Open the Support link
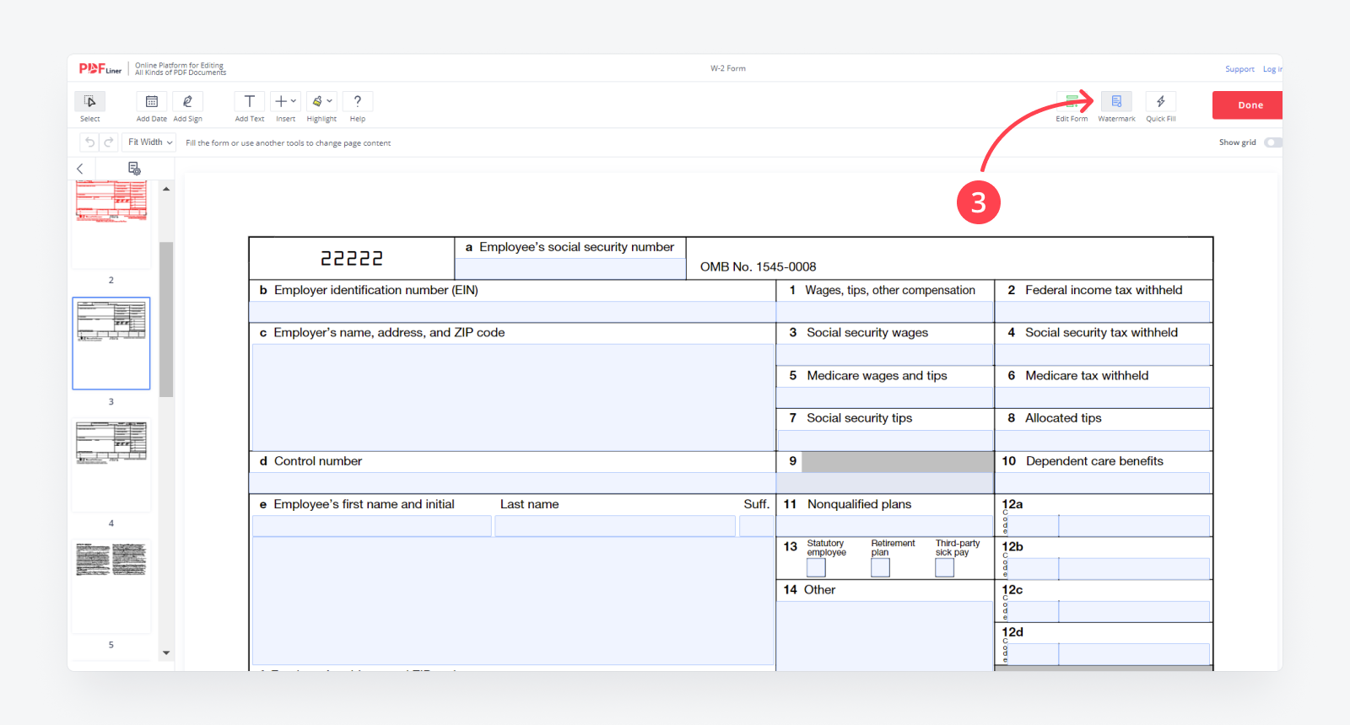 [x=1239, y=69]
